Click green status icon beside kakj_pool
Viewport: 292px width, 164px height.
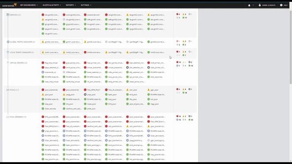(43, 104)
